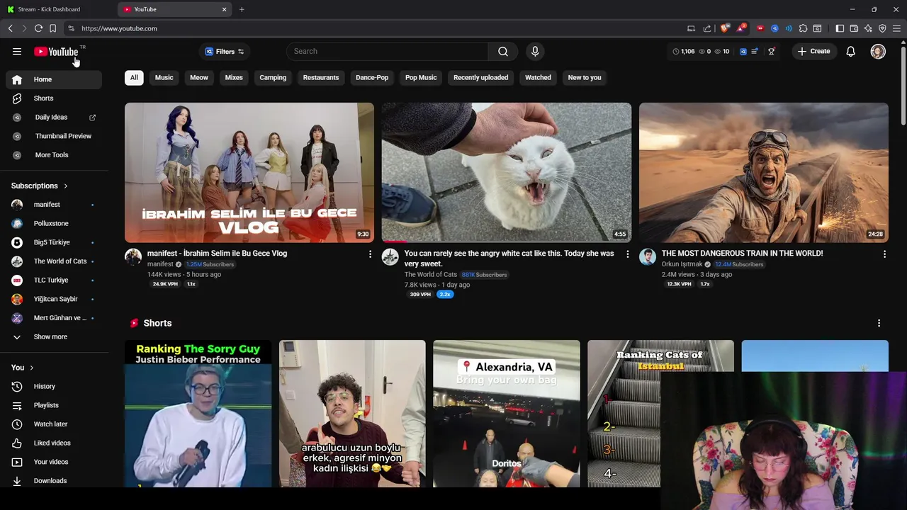Expand the You section arrow

tap(32, 368)
